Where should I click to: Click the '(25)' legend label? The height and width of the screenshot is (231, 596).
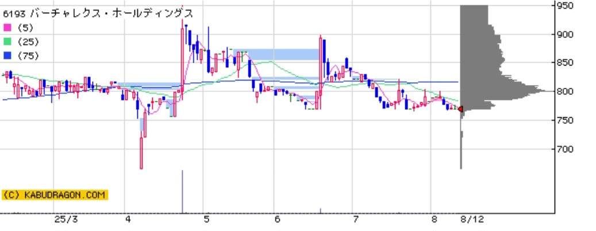tap(28, 42)
